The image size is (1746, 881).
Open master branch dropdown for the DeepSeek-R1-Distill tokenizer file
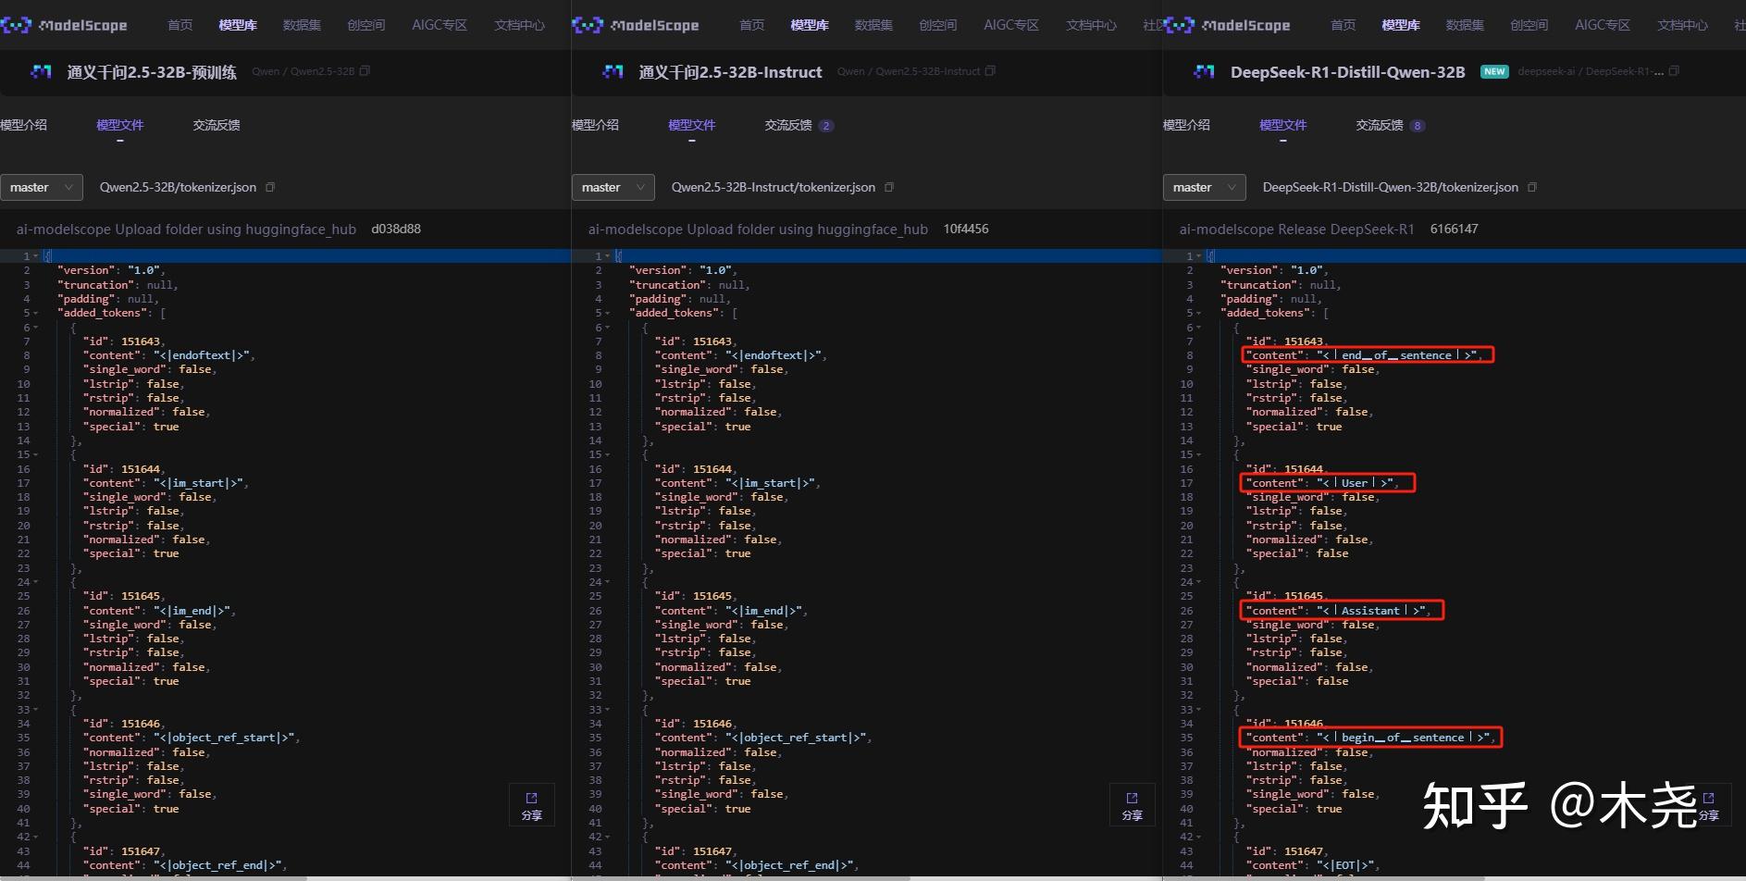(1204, 188)
